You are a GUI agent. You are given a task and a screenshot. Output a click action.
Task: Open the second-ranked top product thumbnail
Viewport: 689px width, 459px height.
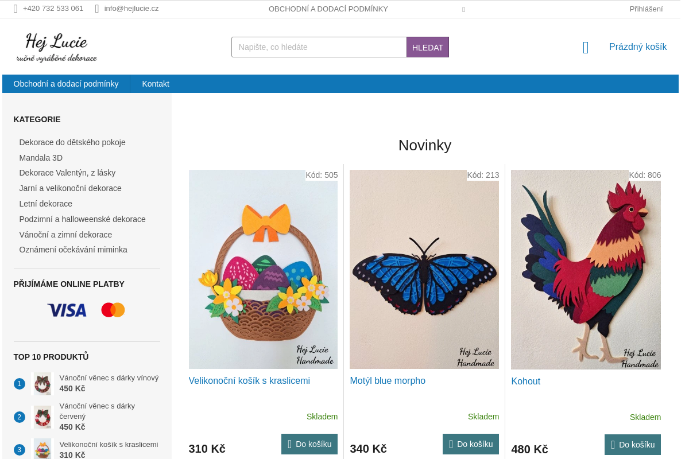point(42,417)
